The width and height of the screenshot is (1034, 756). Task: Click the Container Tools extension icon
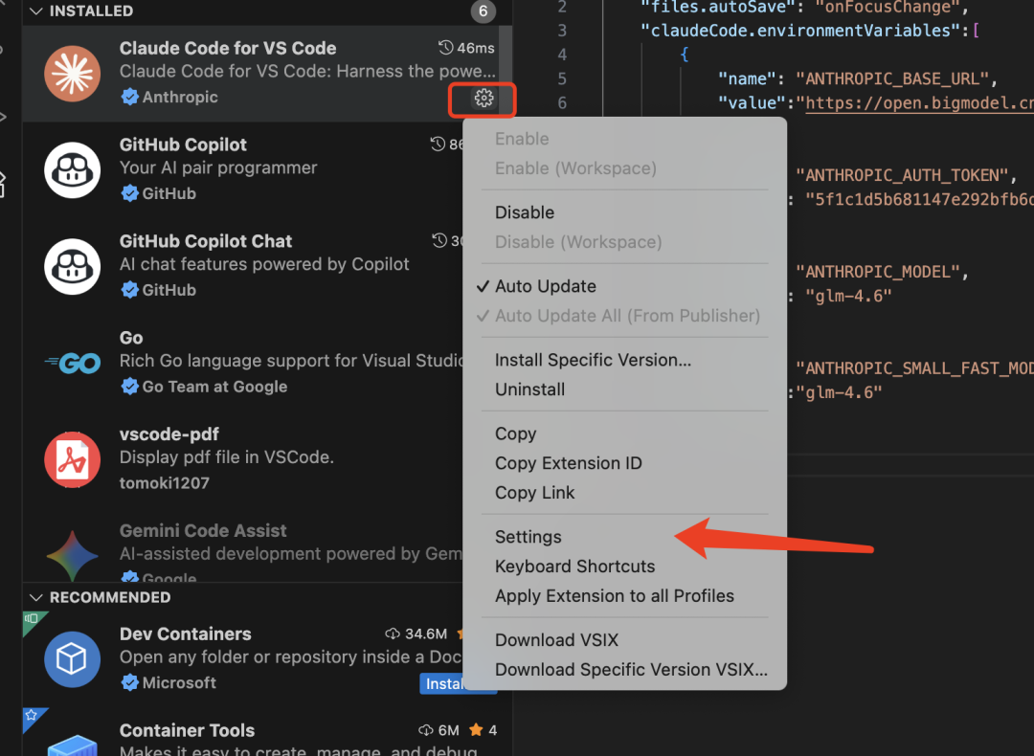[x=73, y=745]
